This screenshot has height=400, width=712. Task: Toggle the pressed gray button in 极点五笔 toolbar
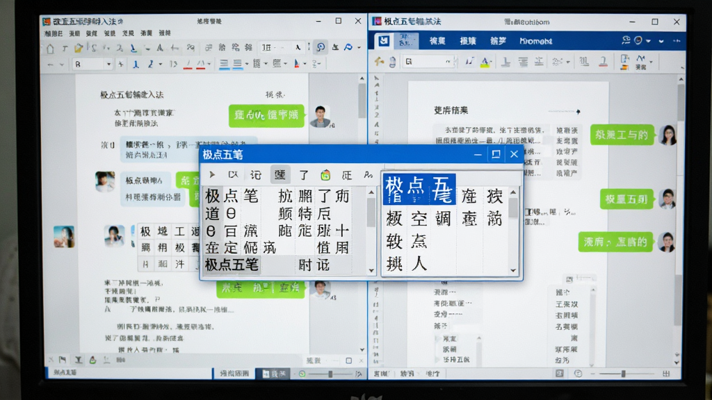[280, 174]
